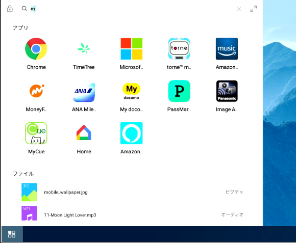296x243 pixels.
Task: Open the Chrome app
Action: tap(36, 49)
